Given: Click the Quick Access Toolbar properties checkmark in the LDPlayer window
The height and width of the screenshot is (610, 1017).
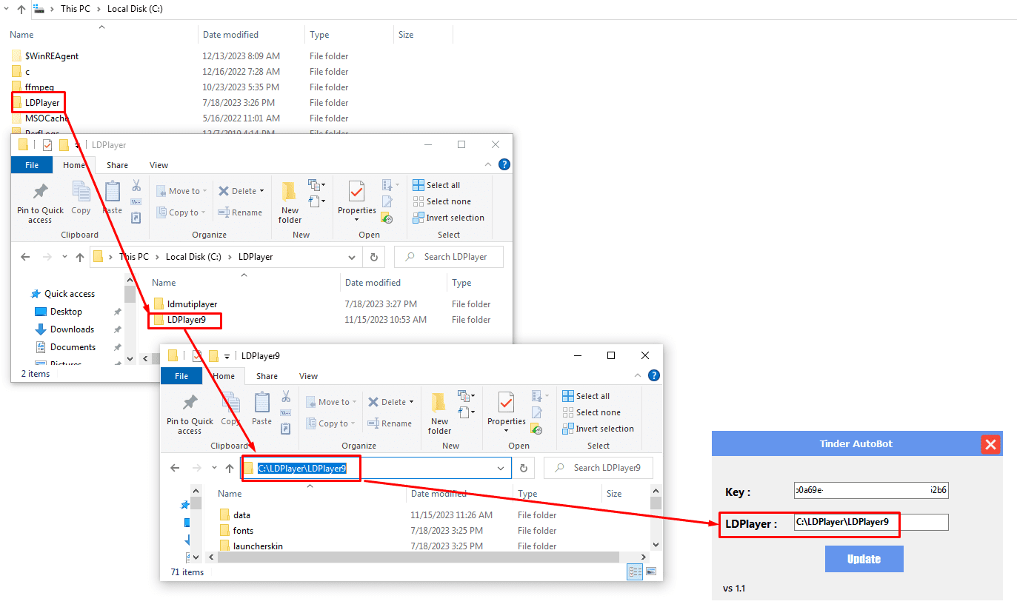Looking at the screenshot, I should (x=47, y=145).
